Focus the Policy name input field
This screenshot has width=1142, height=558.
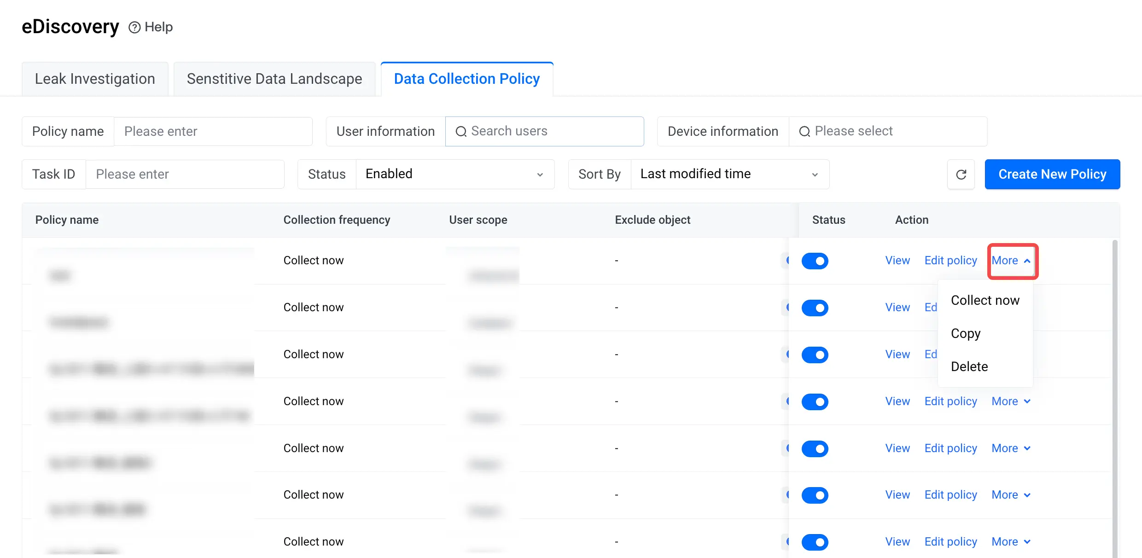pos(213,132)
